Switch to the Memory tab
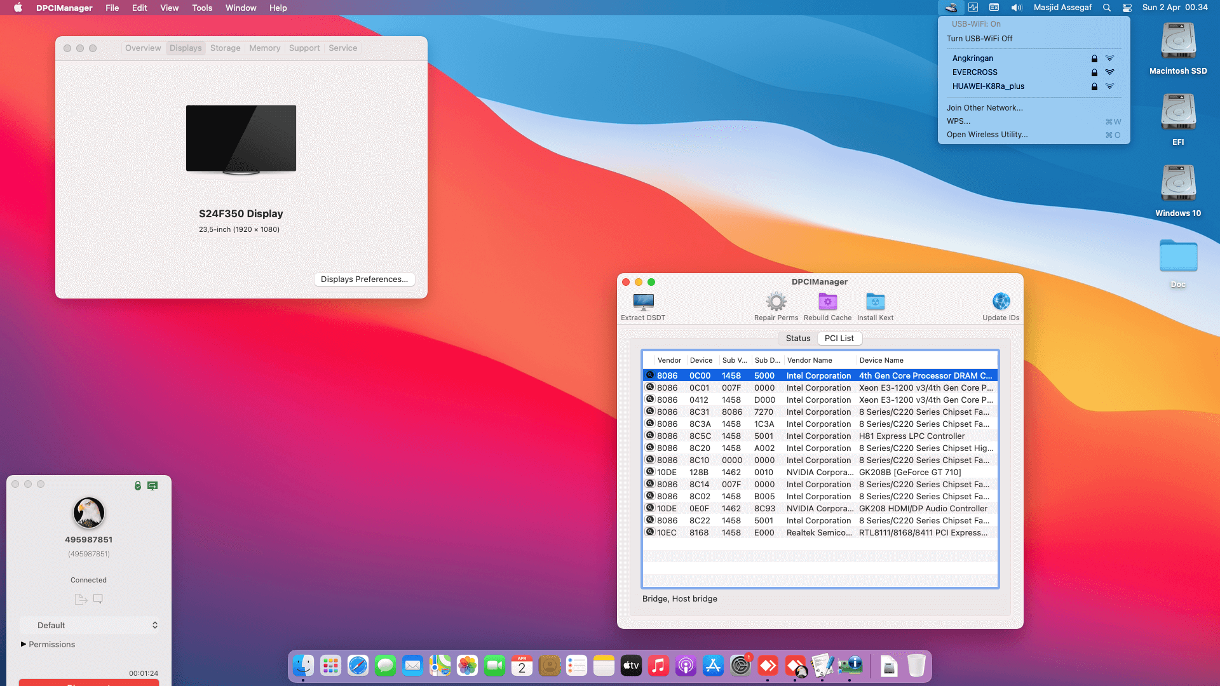The width and height of the screenshot is (1220, 686). tap(264, 48)
